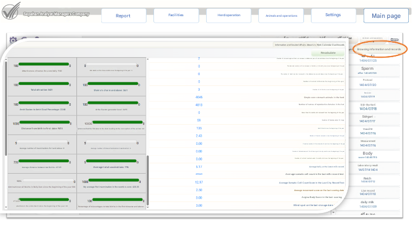
Task: Click the value 4646
Action: [x=199, y=97]
